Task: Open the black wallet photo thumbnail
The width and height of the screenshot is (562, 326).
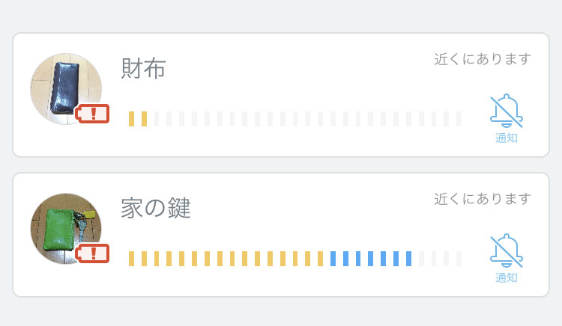Action: coord(66,89)
